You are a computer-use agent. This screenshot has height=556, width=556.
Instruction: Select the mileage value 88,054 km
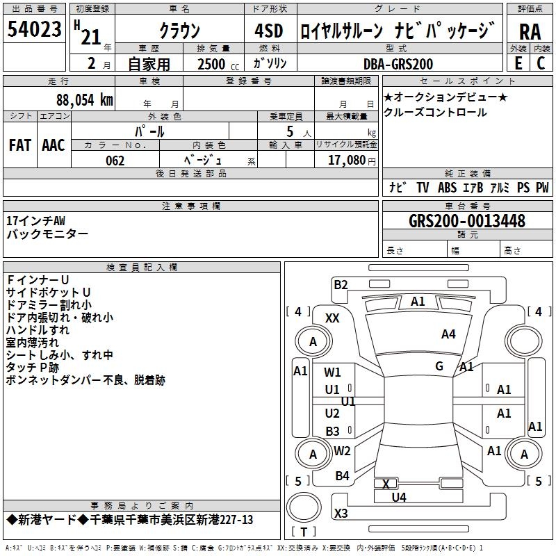(85, 99)
